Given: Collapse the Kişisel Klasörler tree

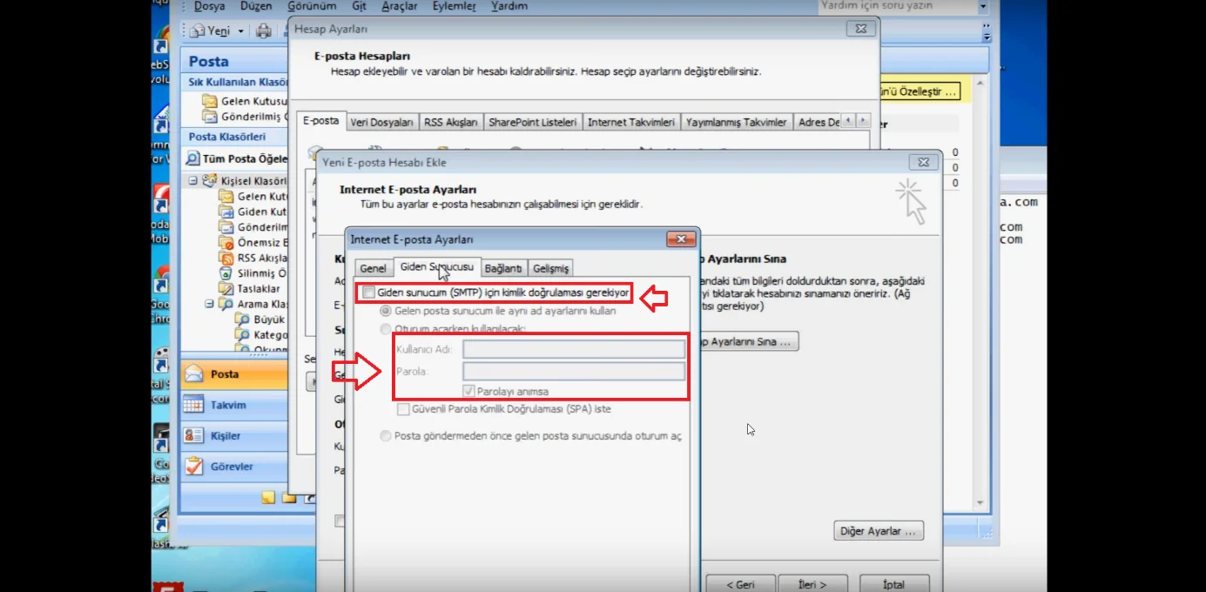Looking at the screenshot, I should (x=193, y=181).
